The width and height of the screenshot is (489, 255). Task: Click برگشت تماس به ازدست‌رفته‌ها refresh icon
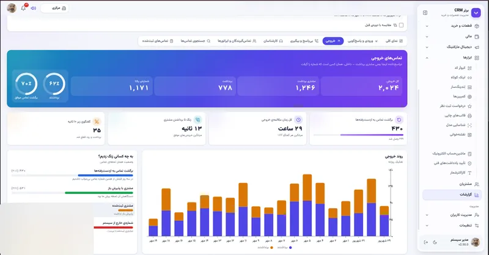399,120
